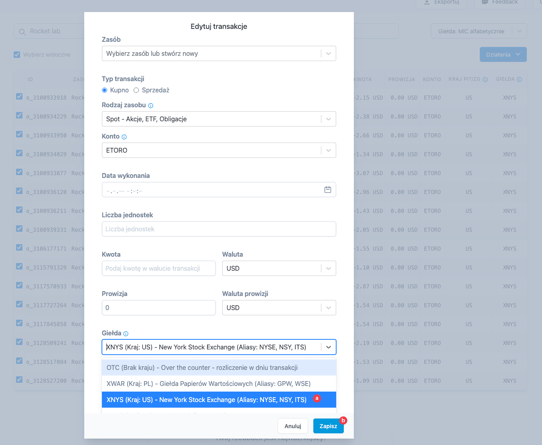Click the info icon beside Konto label
The height and width of the screenshot is (445, 542).
pos(124,137)
